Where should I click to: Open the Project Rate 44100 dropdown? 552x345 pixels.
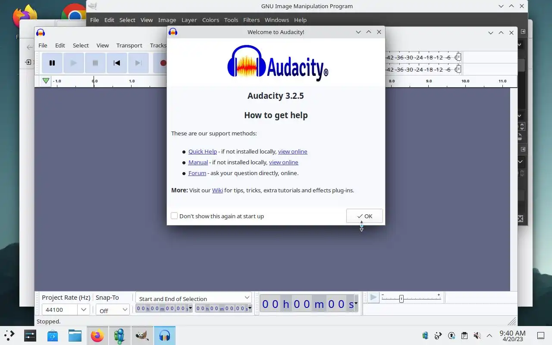pos(84,310)
